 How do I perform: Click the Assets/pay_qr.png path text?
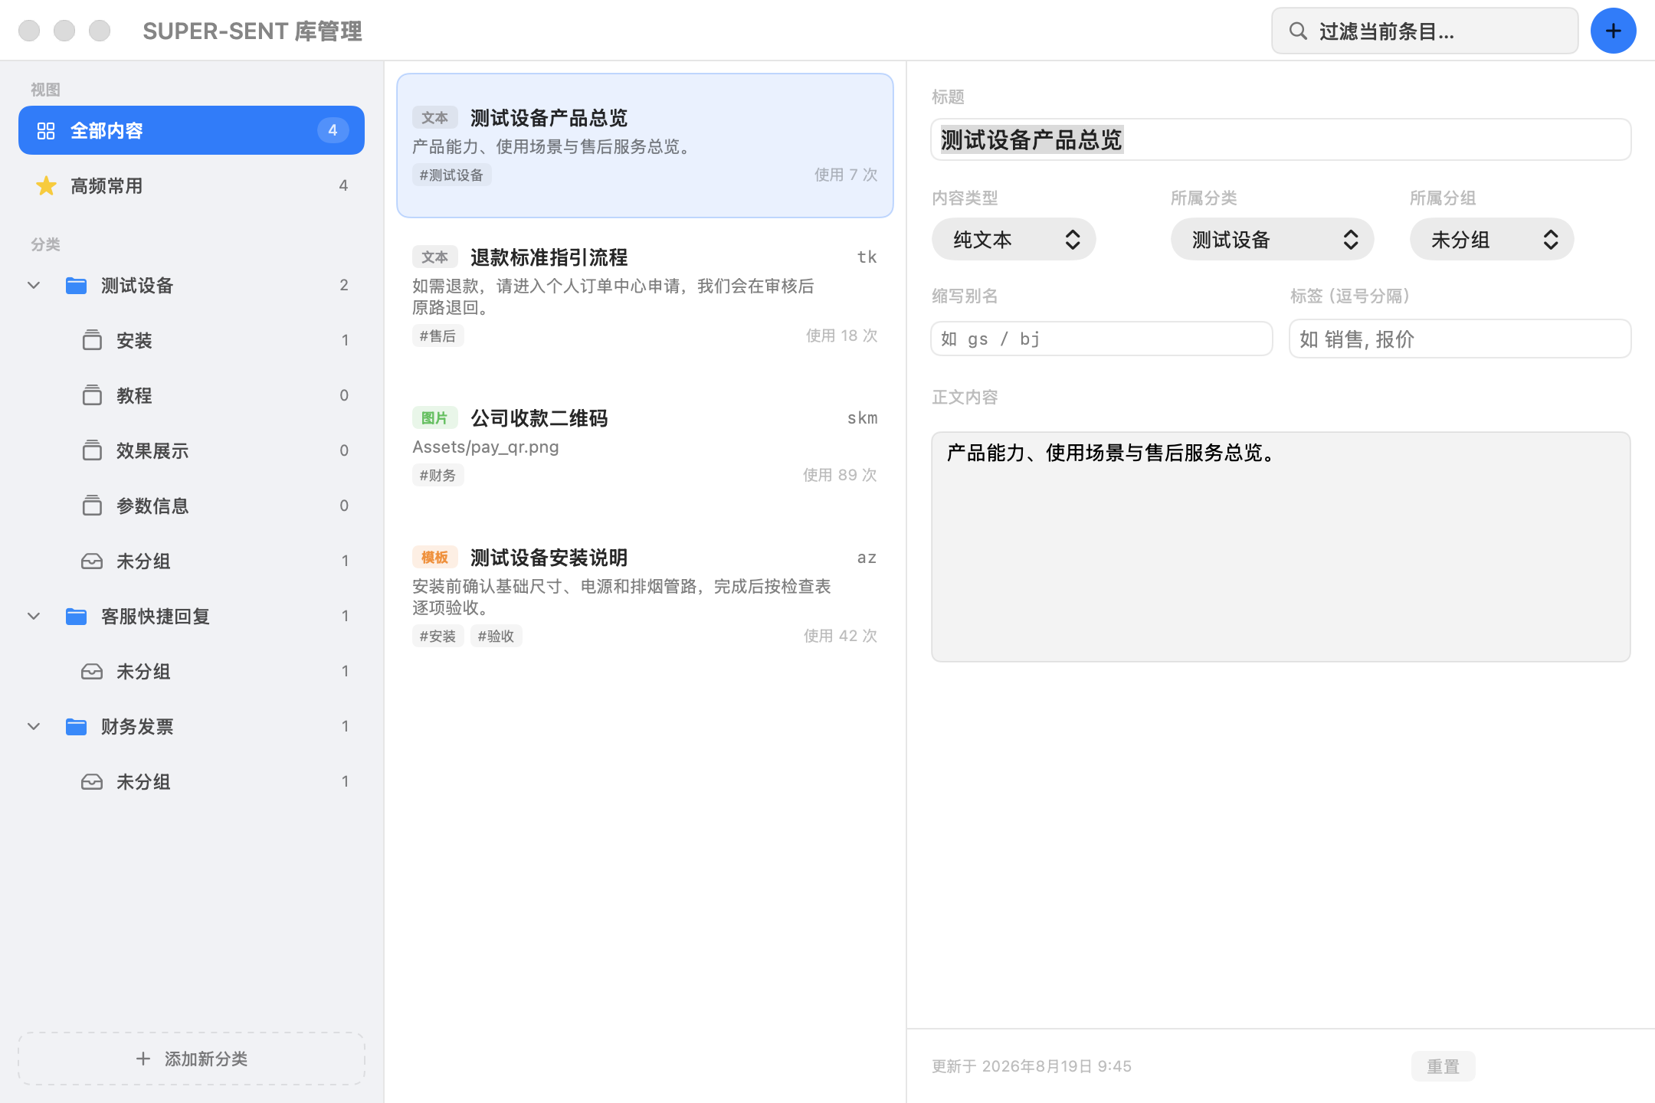coord(486,447)
